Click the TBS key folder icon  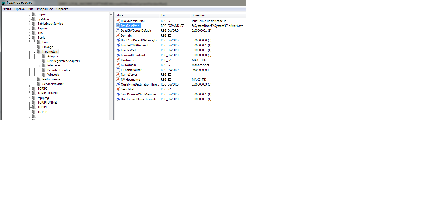[34, 33]
